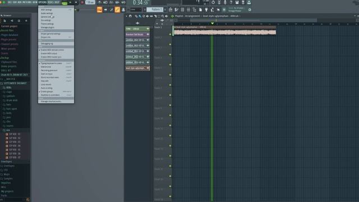This screenshot has width=359, height=202.
Task: Select the purple clip in the picker panel
Action: [x=137, y=34]
